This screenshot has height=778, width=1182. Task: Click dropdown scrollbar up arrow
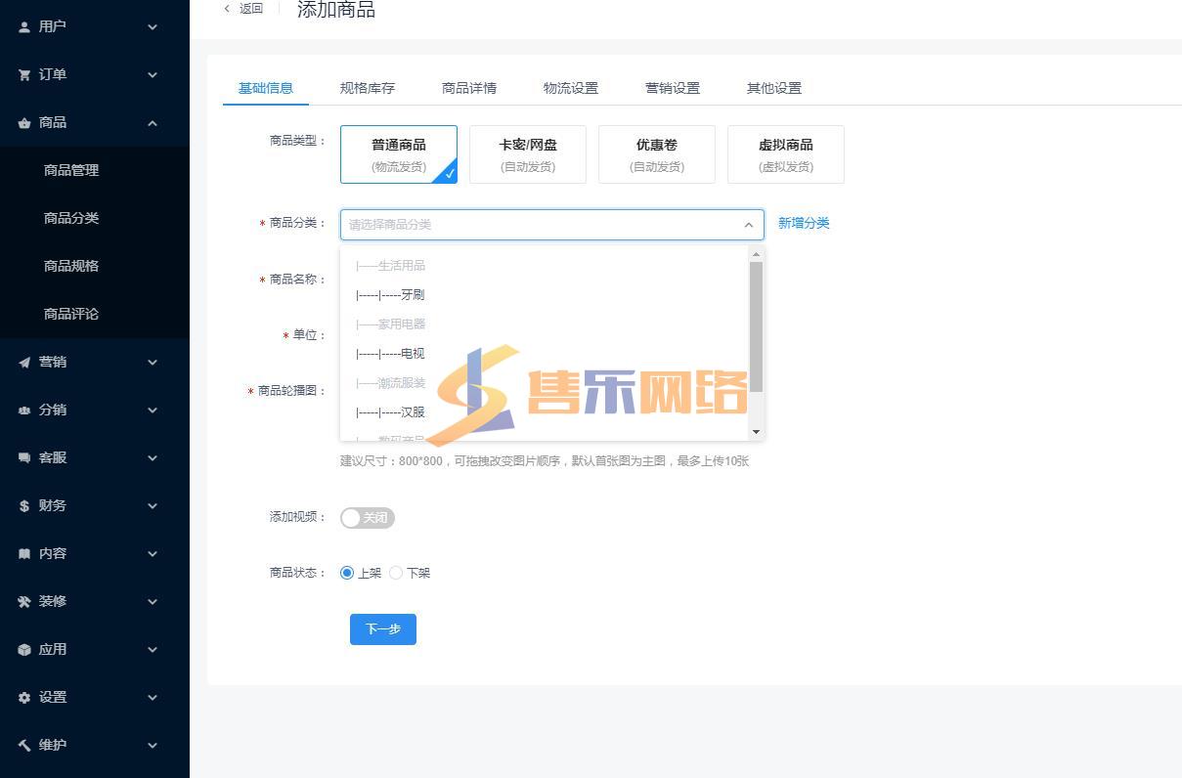click(x=756, y=254)
